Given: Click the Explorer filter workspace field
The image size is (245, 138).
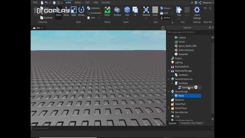Looking at the screenshot, I should pos(190,32).
